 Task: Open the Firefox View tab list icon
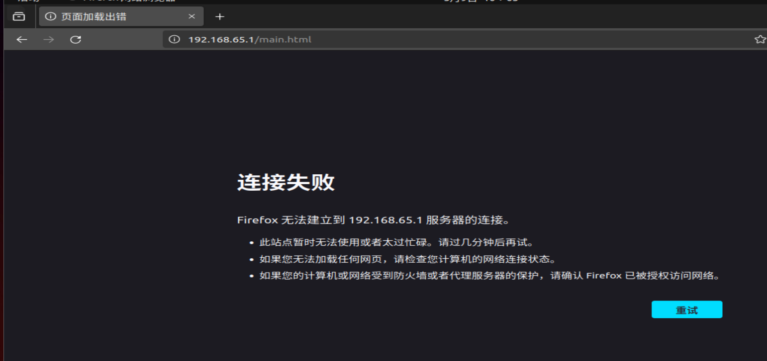[x=19, y=16]
